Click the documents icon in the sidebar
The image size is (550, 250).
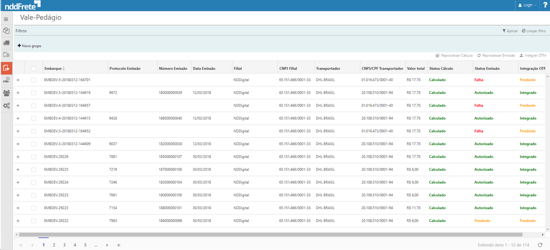[6, 31]
